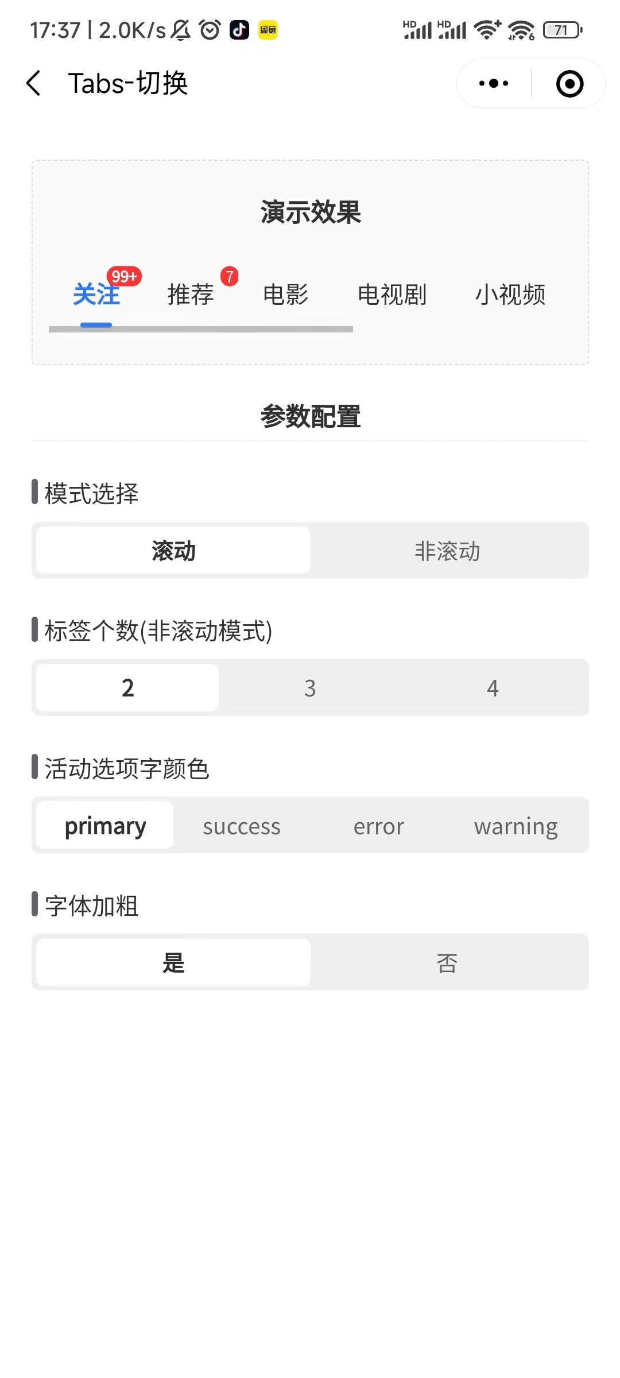The width and height of the screenshot is (620, 1378).
Task: Tap the capsule close circle button
Action: coord(568,83)
